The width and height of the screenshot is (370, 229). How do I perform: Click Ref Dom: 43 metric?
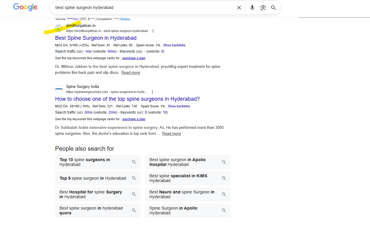pos(101,45)
